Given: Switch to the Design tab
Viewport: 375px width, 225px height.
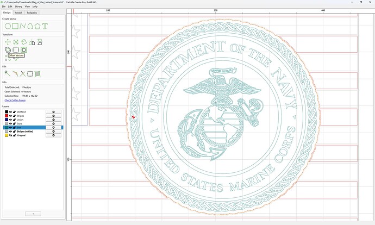Looking at the screenshot, I should (x=7, y=12).
